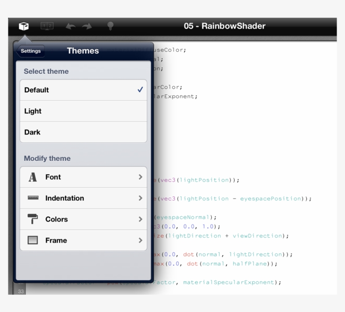
Task: Click the Colors paint roller icon
Action: (33, 219)
